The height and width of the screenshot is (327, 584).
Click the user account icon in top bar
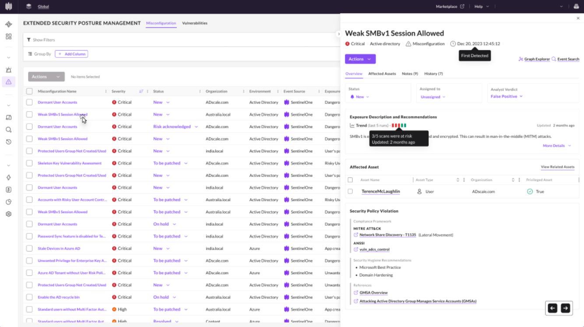click(576, 7)
